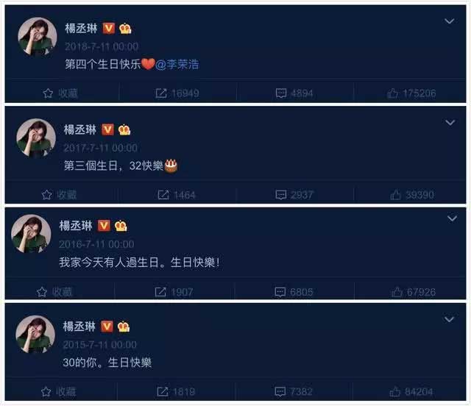The width and height of the screenshot is (471, 406).
Task: Open the profile avatar on the 2016 post
Action: click(31, 234)
